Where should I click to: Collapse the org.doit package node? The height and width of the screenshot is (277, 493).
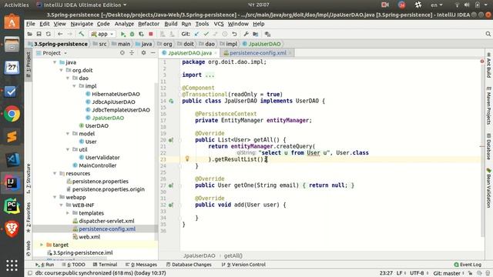pyautogui.click(x=62, y=70)
